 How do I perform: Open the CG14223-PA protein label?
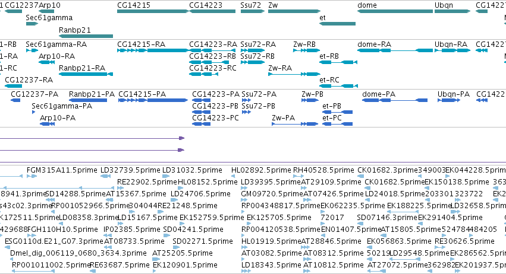(x=216, y=94)
